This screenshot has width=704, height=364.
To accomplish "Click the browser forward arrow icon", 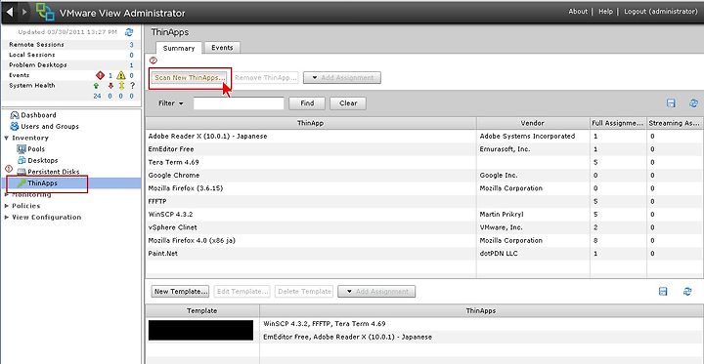I will pyautogui.click(x=24, y=13).
